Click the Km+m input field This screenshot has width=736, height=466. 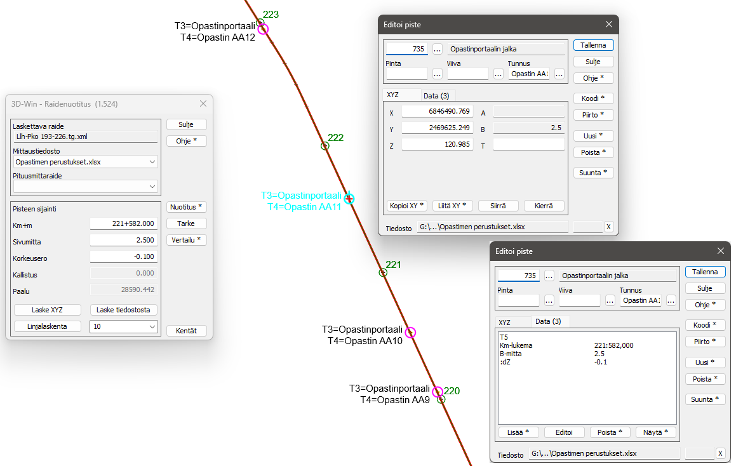pyautogui.click(x=123, y=223)
